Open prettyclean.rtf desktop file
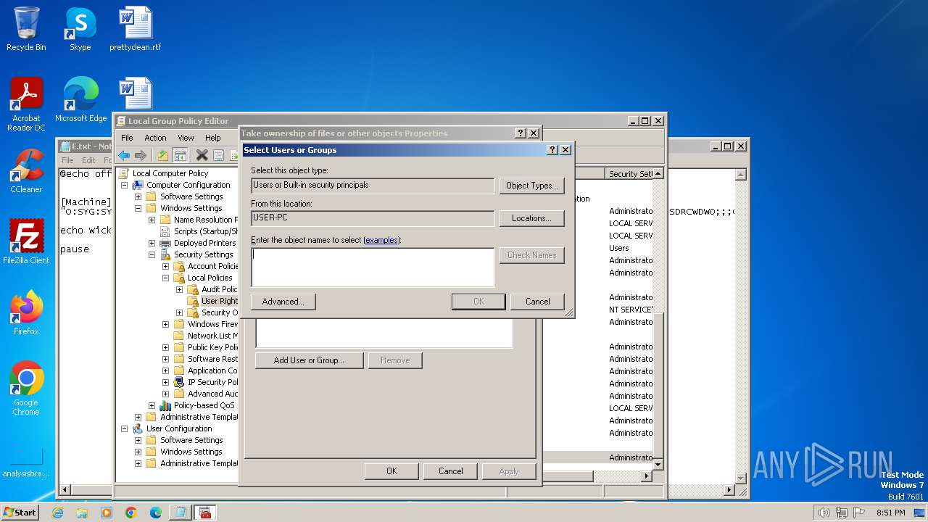The image size is (928, 522). 136,29
